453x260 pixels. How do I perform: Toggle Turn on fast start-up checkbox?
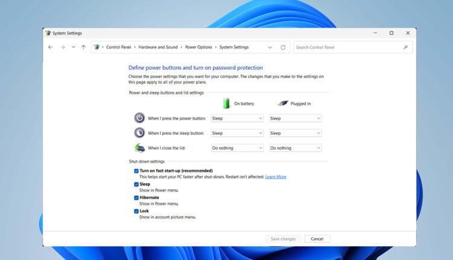(x=137, y=171)
